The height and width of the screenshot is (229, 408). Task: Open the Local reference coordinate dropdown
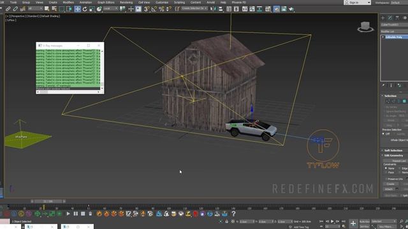tap(110, 8)
